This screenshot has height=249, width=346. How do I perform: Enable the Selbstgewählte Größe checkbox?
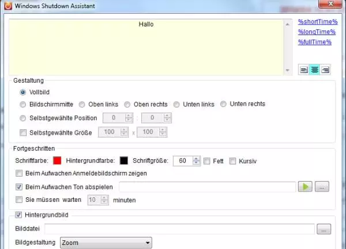[x=23, y=133]
